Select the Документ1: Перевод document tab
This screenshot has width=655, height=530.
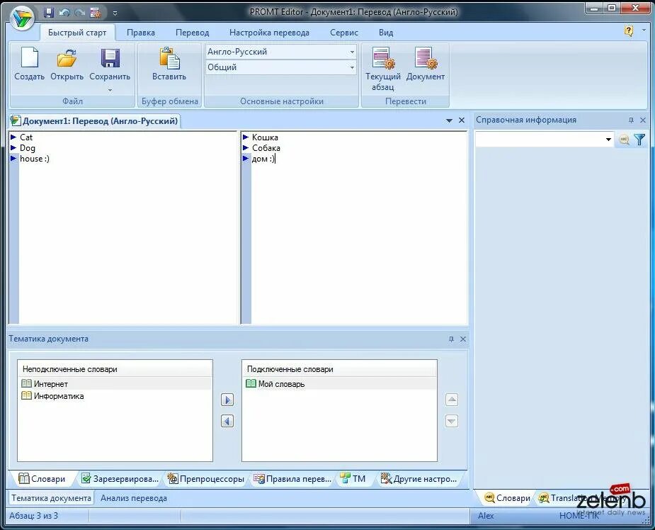coord(95,121)
